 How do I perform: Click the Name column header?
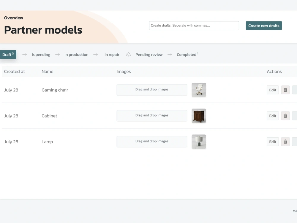point(47,71)
